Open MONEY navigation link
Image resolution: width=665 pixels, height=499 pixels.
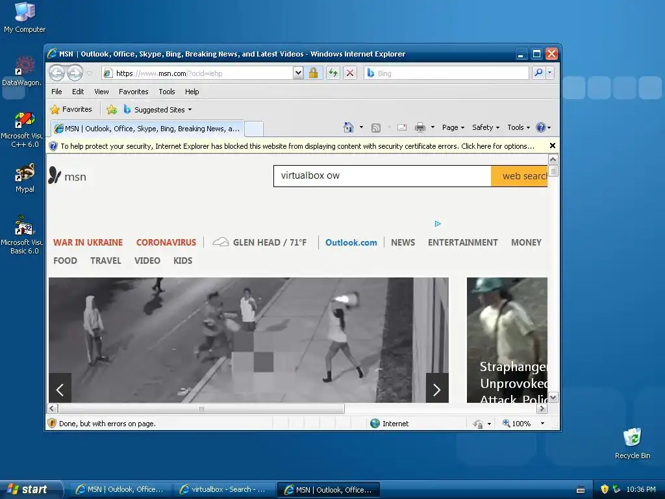pyautogui.click(x=526, y=242)
